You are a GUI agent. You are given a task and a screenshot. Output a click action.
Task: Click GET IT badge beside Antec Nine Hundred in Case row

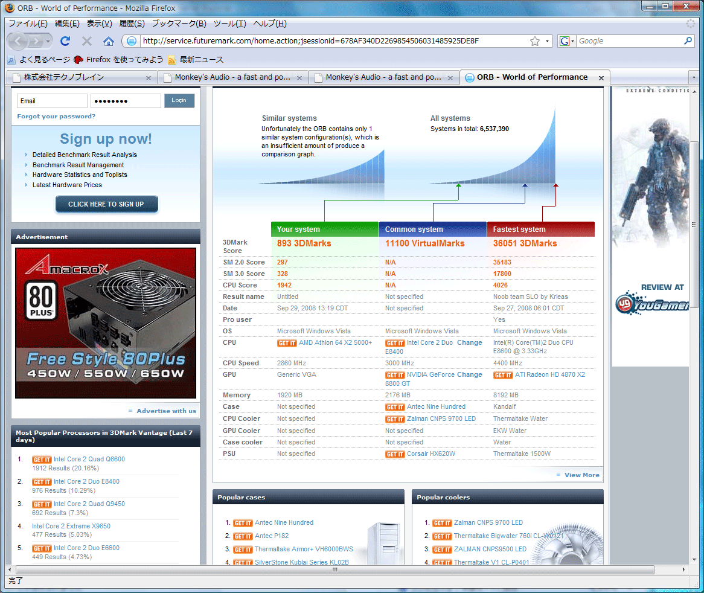point(395,407)
